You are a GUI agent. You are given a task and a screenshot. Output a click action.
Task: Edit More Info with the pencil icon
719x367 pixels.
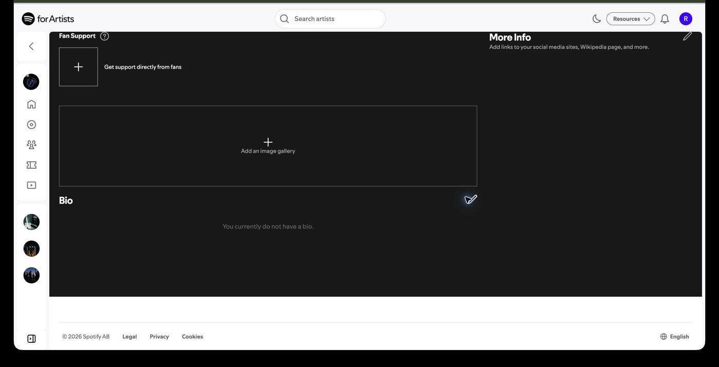(x=687, y=36)
